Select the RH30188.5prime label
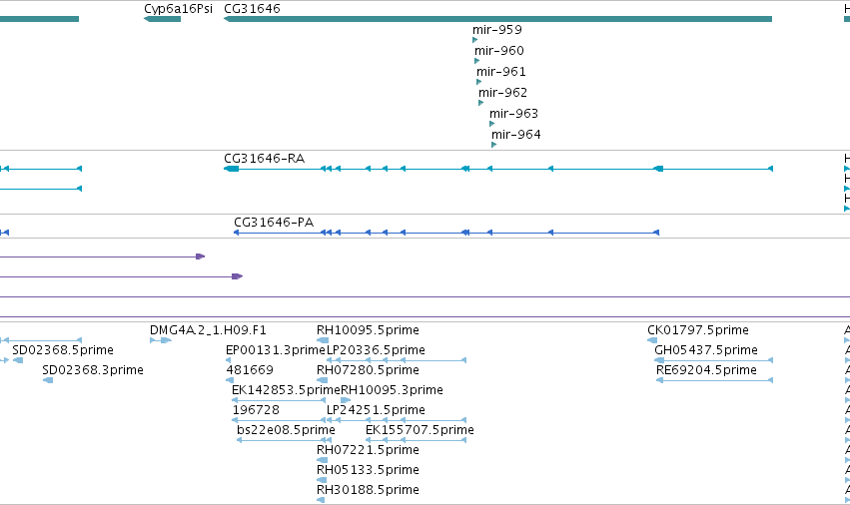Screen dimensions: 850x505 click(368, 490)
